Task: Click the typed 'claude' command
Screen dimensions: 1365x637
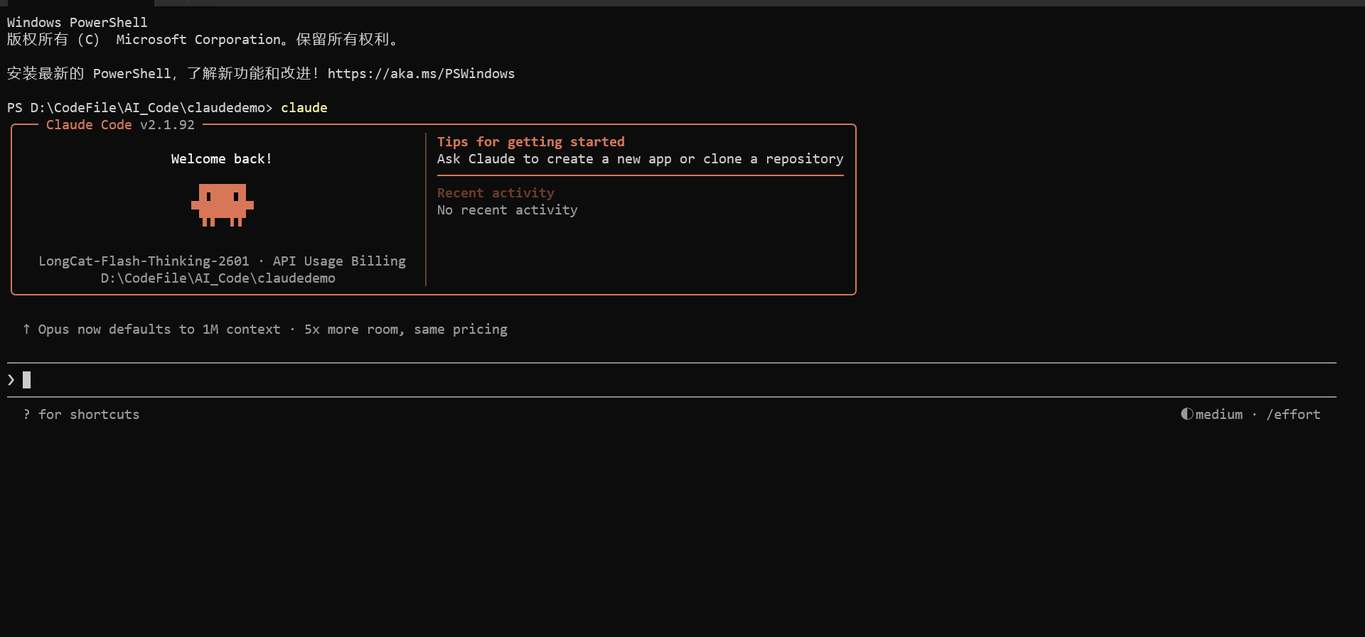Action: (304, 108)
